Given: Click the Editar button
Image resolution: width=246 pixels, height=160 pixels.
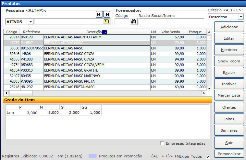Looking at the screenshot, I should (229, 38).
